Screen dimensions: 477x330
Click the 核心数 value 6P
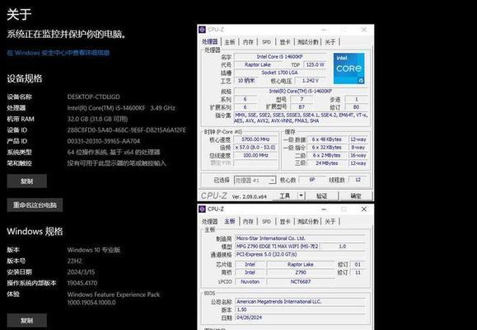(x=312, y=180)
